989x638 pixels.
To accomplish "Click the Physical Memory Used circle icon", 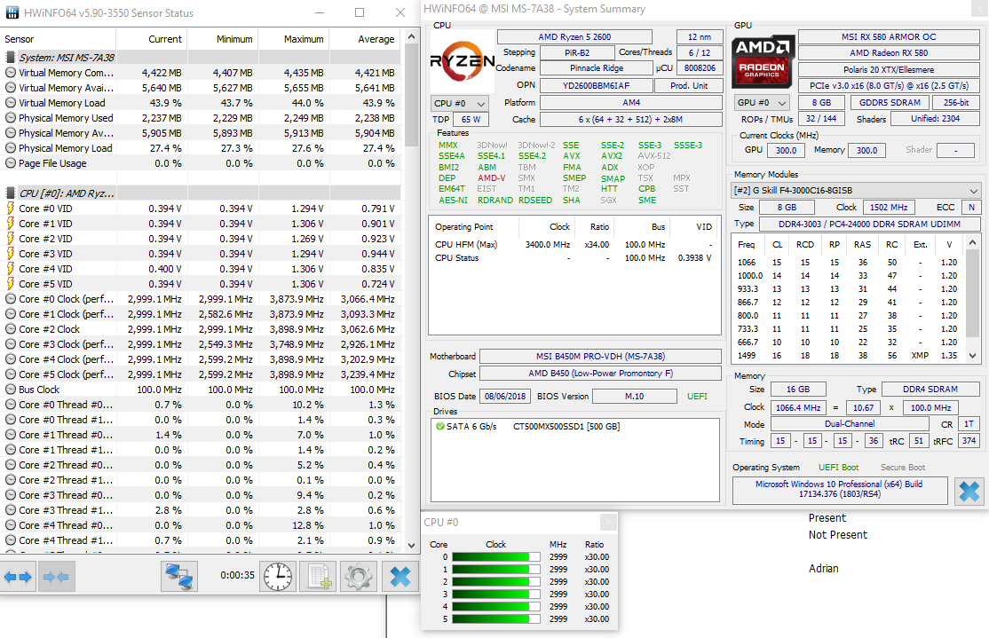I will [10, 118].
